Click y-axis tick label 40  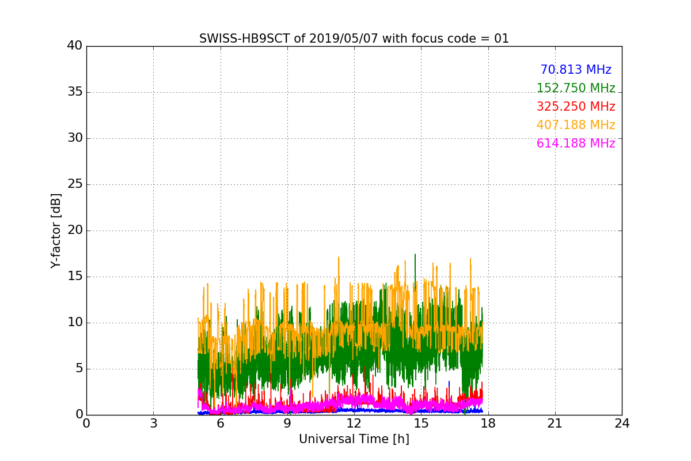coord(75,46)
